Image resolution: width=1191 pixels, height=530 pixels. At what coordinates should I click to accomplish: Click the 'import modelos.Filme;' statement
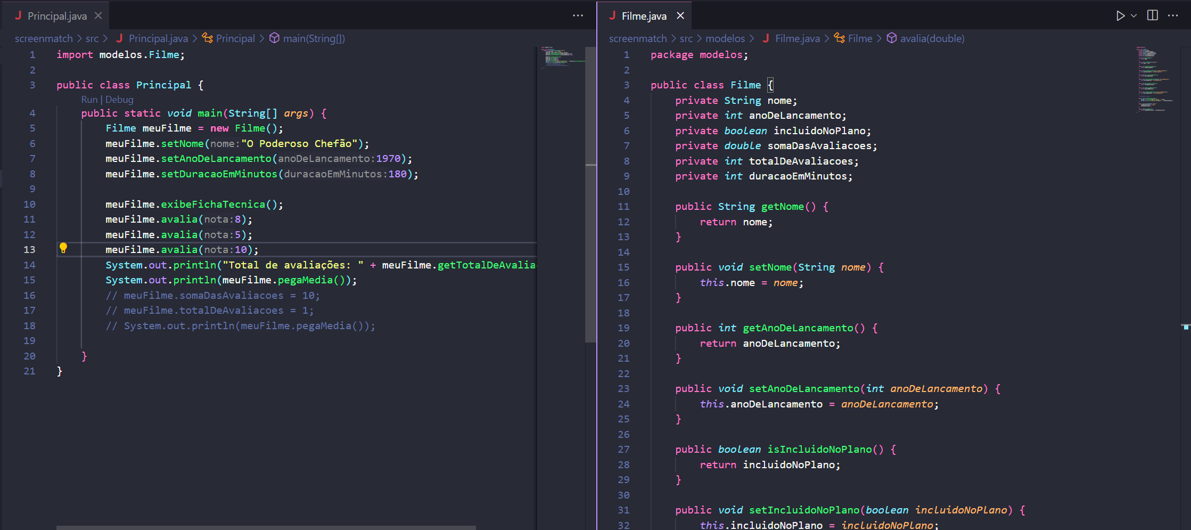(120, 54)
